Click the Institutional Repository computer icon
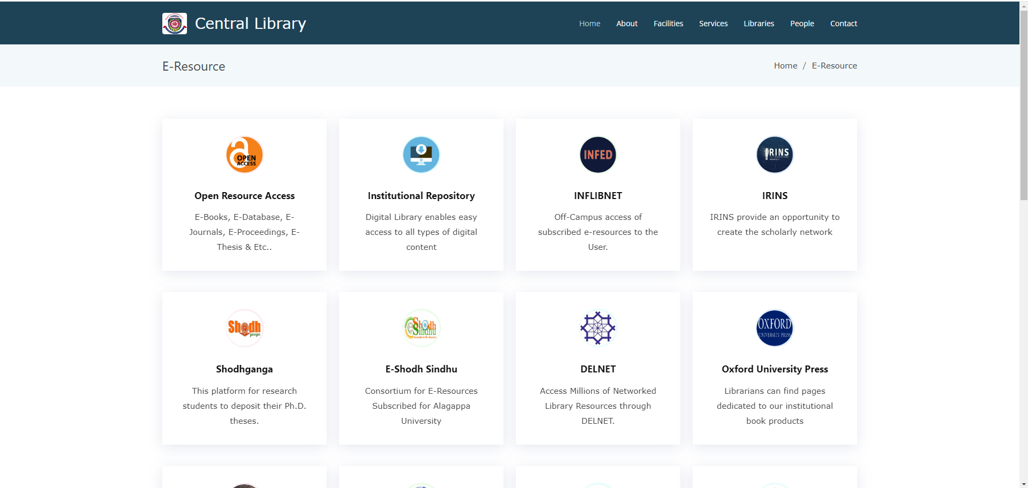The image size is (1028, 488). 421,155
